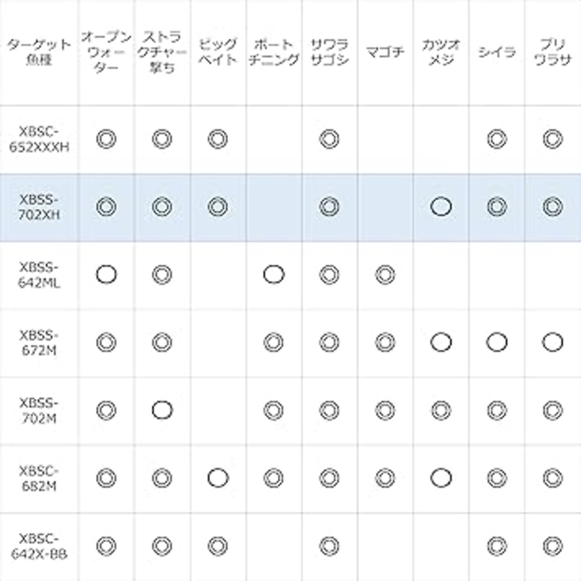Click the single circle for XBSC-682M under カツオメジ
Screen dimensions: 581x581
click(441, 478)
